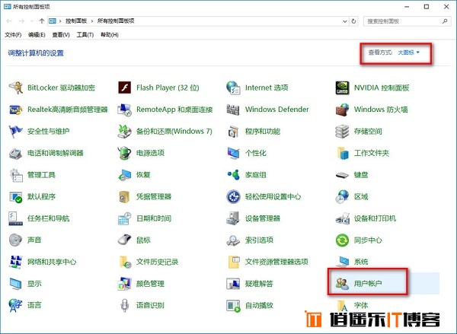
Task: Open RemoteApp 和桌面连接 icon
Action: [124, 110]
